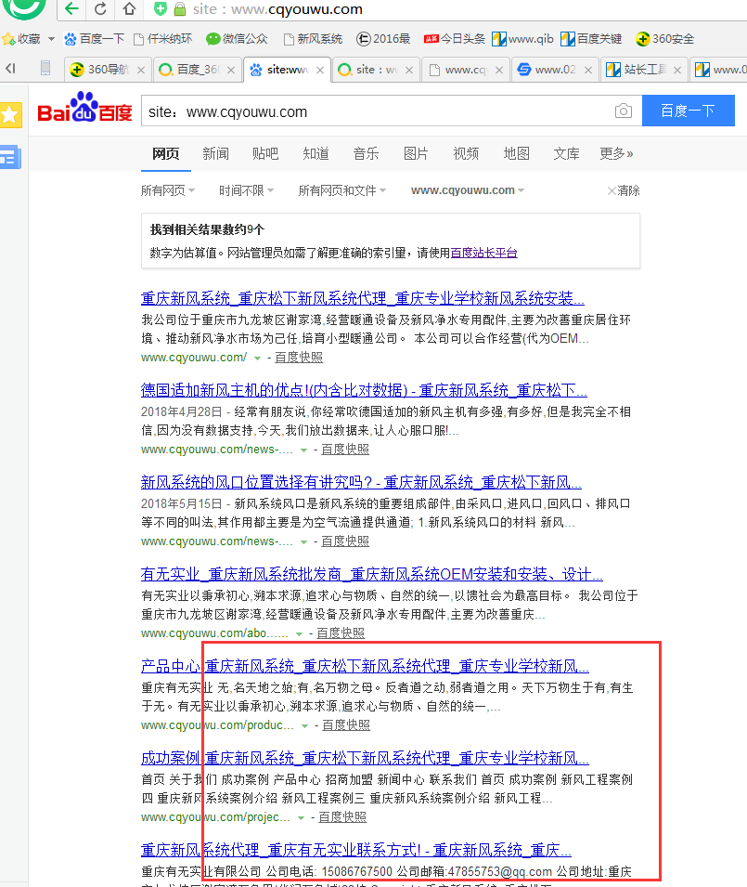Open 百度快照 for the www.cqyouwu.com/abo result
This screenshot has width=747, height=887.
[341, 633]
